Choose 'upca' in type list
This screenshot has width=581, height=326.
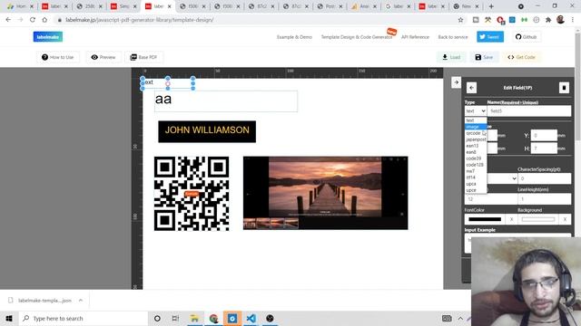(x=476, y=184)
